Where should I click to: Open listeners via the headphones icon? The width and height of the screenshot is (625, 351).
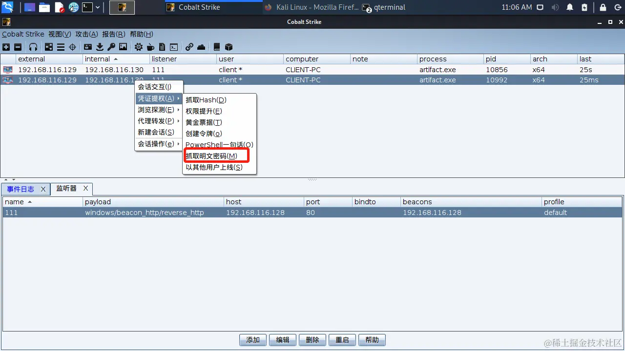(33, 47)
